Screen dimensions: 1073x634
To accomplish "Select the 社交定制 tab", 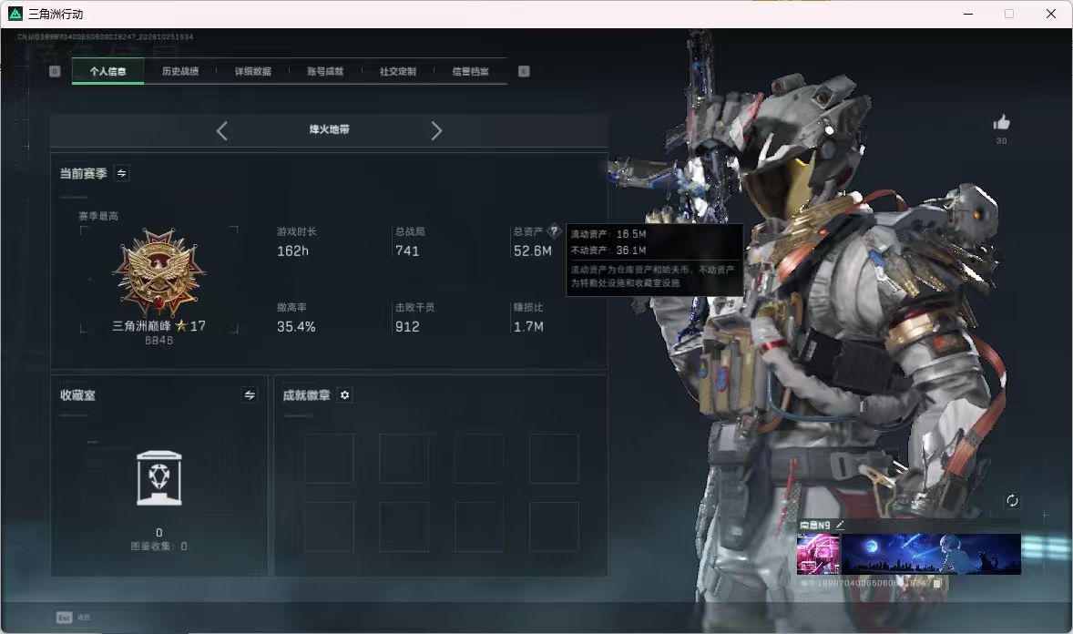I will point(397,71).
